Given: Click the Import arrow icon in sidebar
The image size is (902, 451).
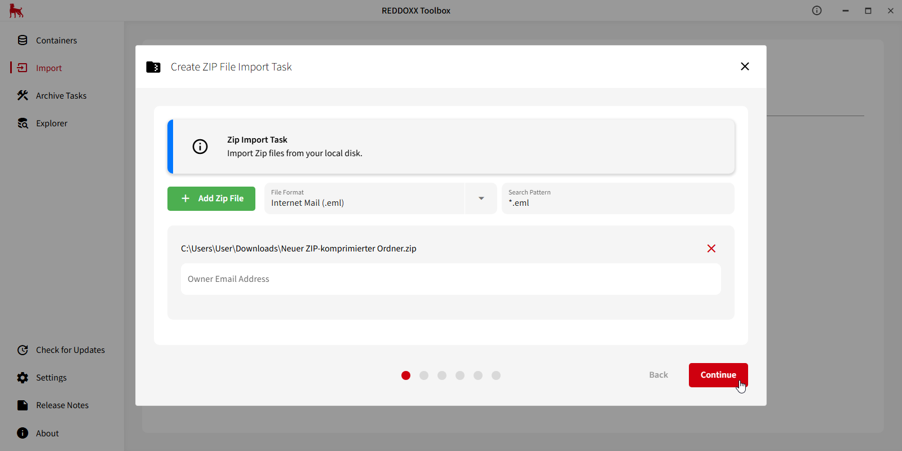Looking at the screenshot, I should coord(23,68).
